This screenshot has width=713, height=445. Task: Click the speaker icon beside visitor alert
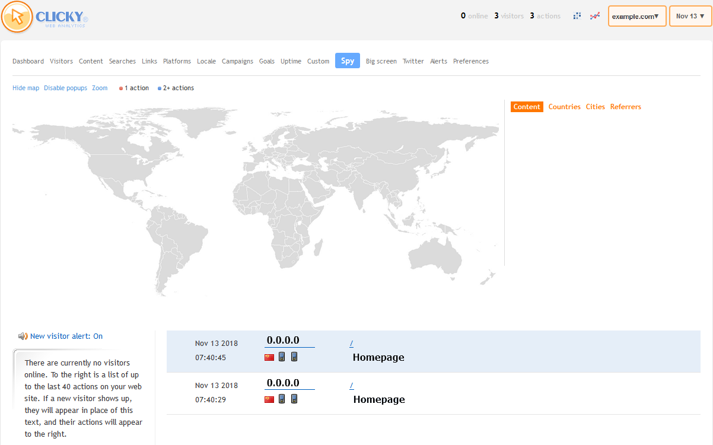23,336
